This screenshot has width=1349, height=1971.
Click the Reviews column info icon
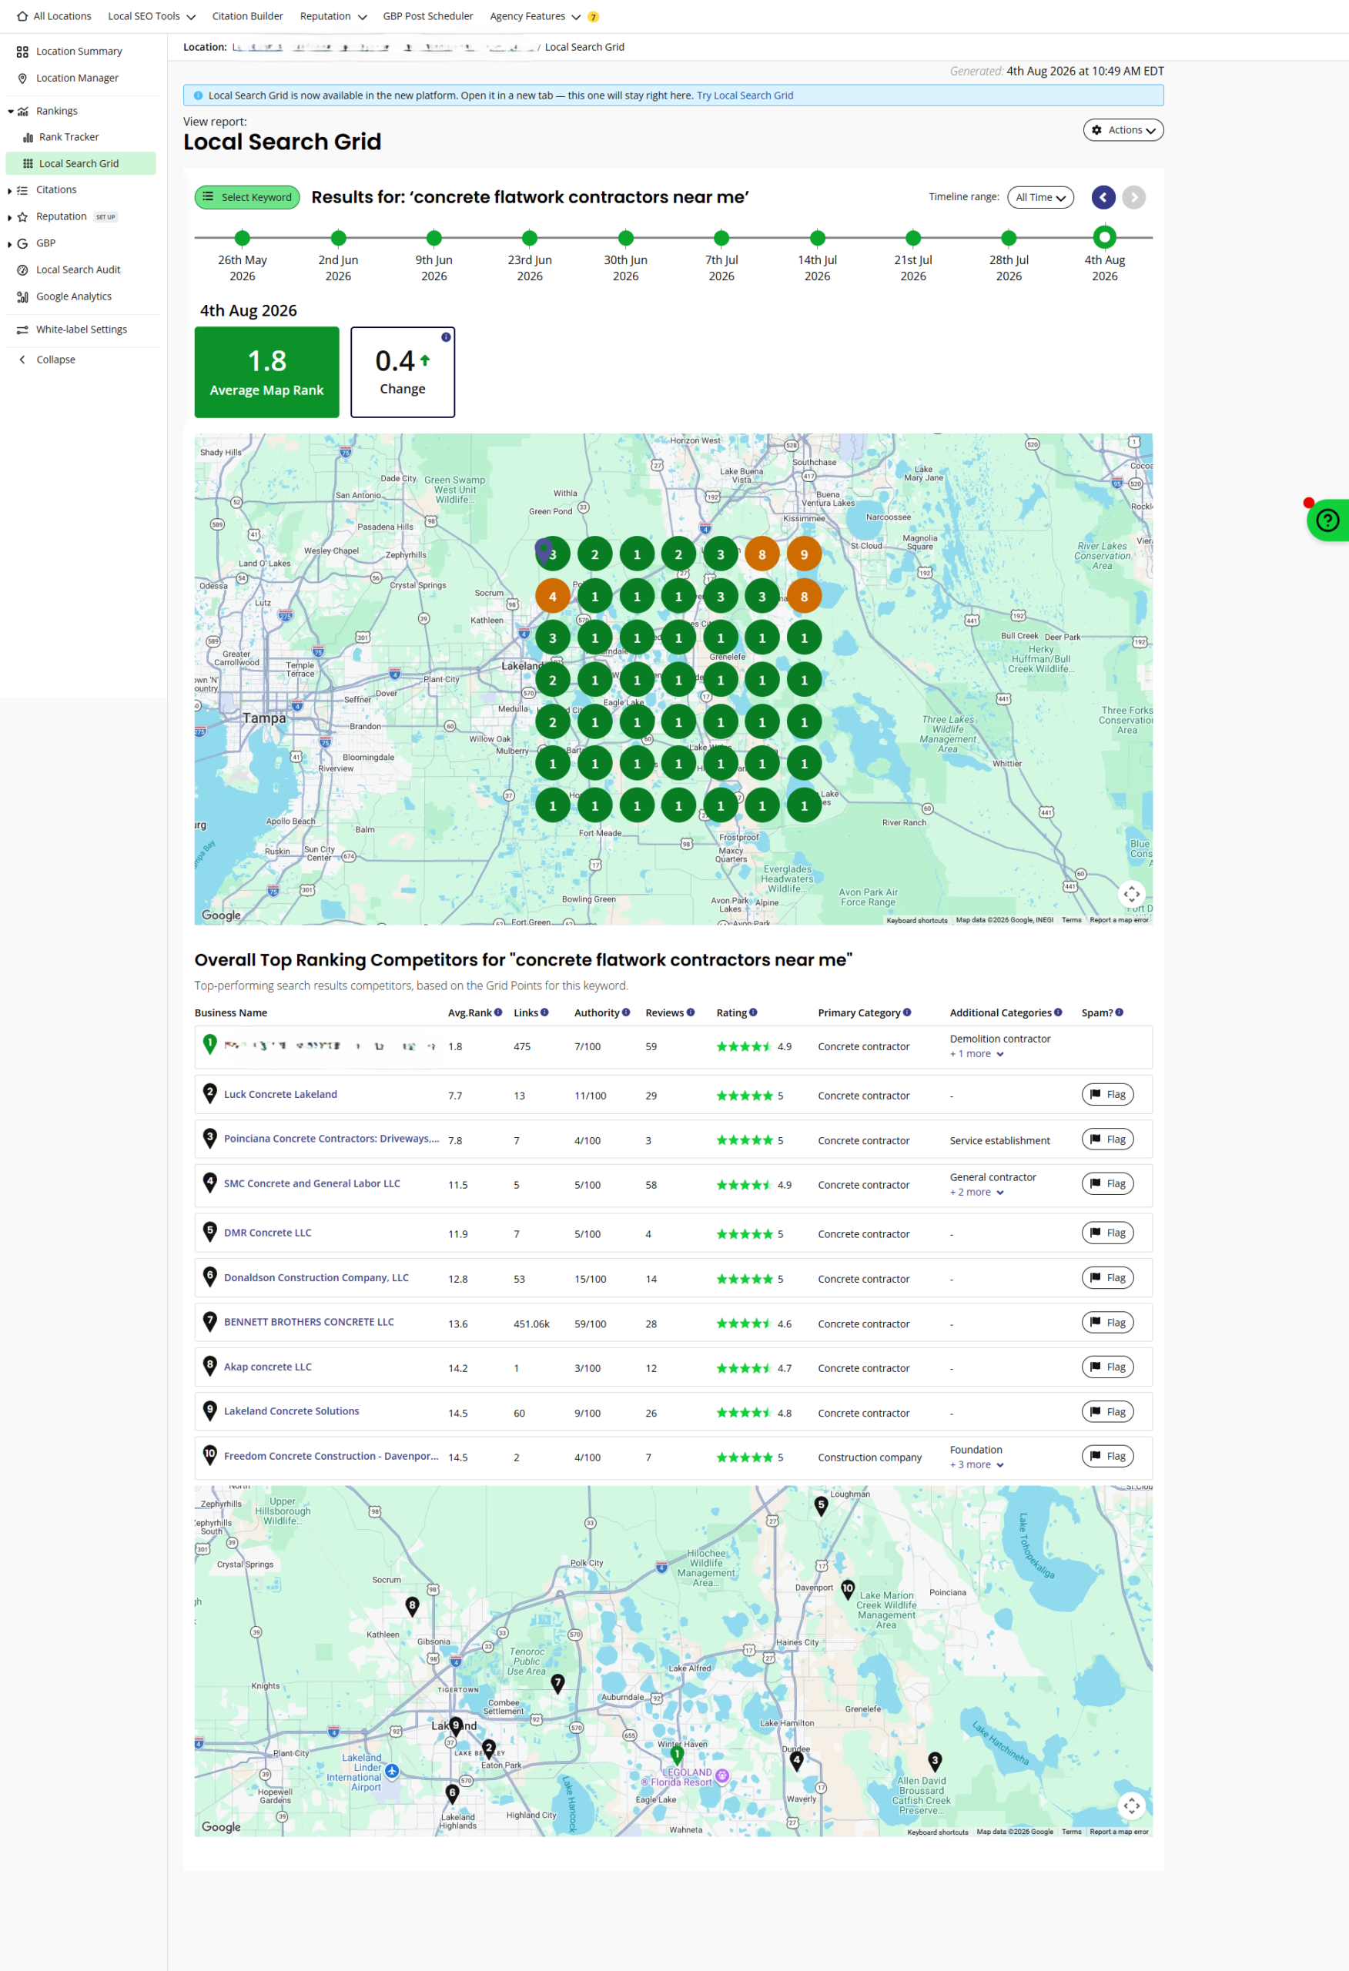[691, 1012]
